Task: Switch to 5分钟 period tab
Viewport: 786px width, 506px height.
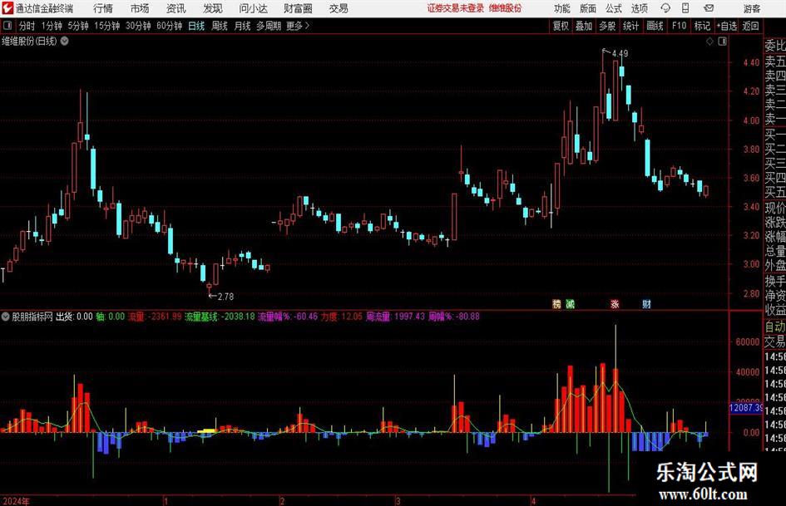Action: [78, 26]
